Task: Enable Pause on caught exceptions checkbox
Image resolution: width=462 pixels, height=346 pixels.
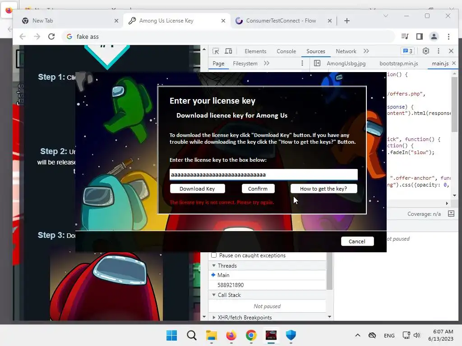Action: (x=214, y=255)
